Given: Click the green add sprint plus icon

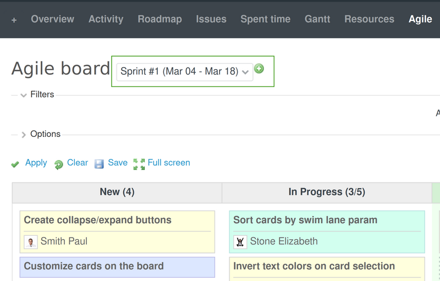Looking at the screenshot, I should click(259, 69).
